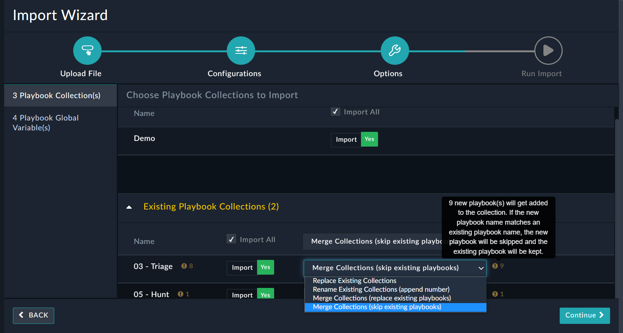The height and width of the screenshot is (333, 623).
Task: Uncheck Import All for existing collections
Action: [x=231, y=239]
